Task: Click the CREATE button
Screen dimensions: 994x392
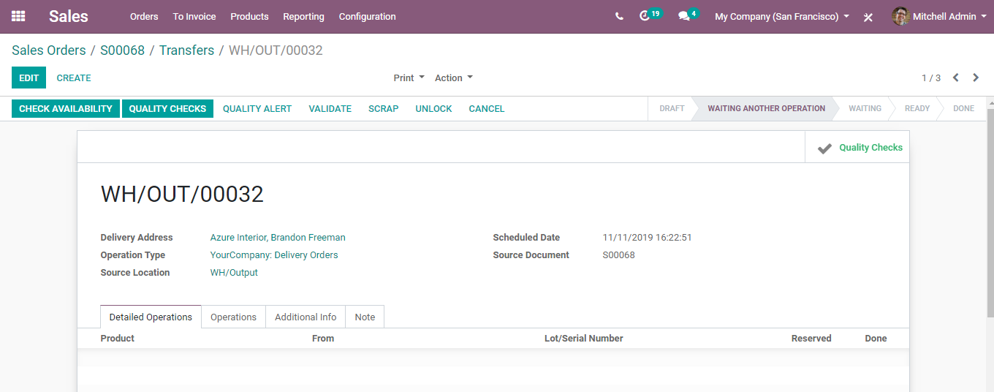Action: click(x=74, y=78)
